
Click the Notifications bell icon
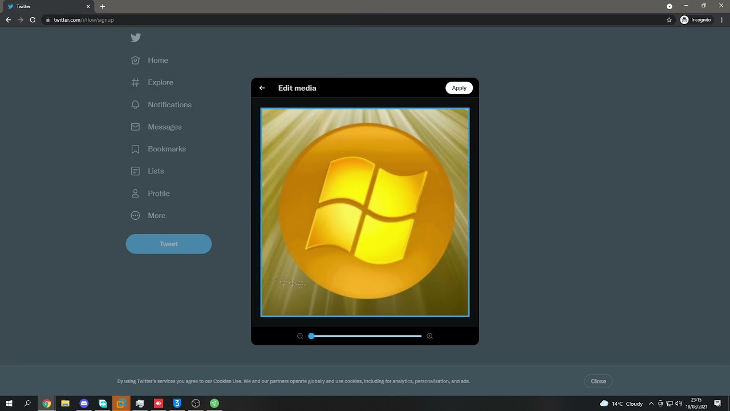pos(135,104)
